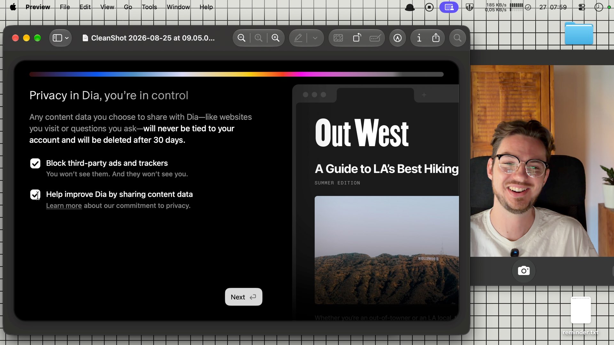Click the clock icon in the menu bar
Image resolution: width=614 pixels, height=345 pixels.
click(x=599, y=7)
